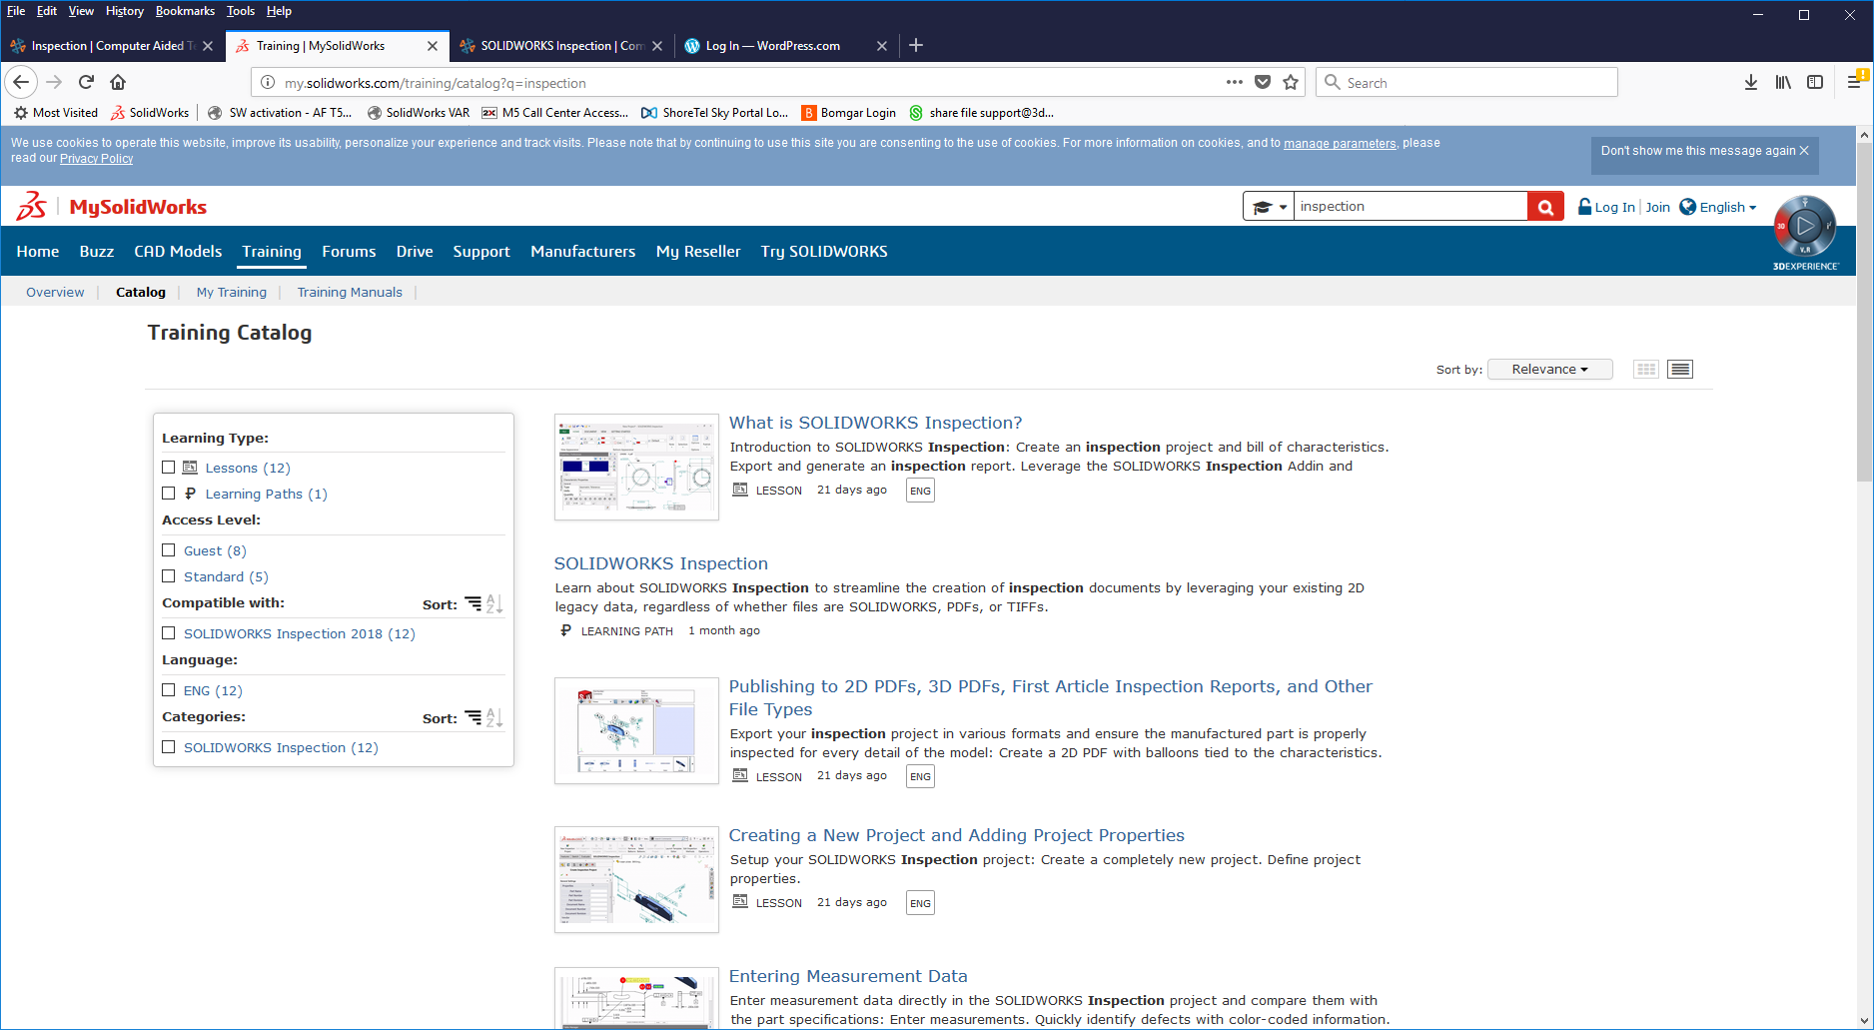Image resolution: width=1874 pixels, height=1030 pixels.
Task: Open the page actions three-dot menu in the address bar
Action: 1235,82
